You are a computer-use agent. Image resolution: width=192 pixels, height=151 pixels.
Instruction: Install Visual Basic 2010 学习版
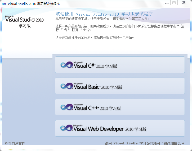(x=120, y=86)
